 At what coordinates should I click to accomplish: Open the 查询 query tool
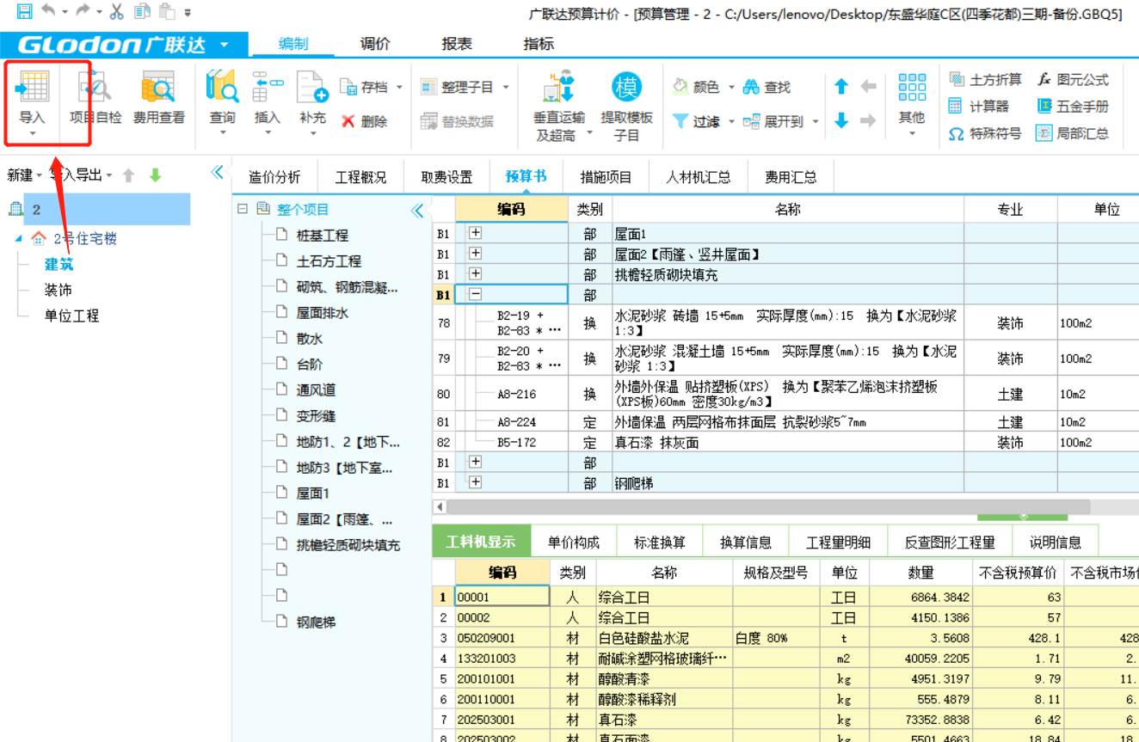(222, 103)
